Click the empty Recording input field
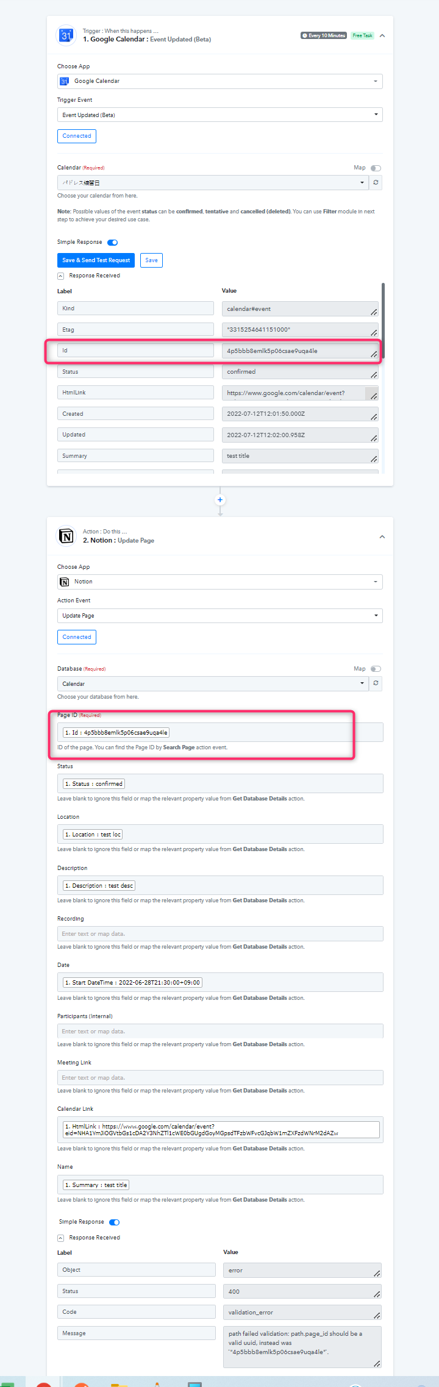This screenshot has height=1387, width=439. click(220, 933)
